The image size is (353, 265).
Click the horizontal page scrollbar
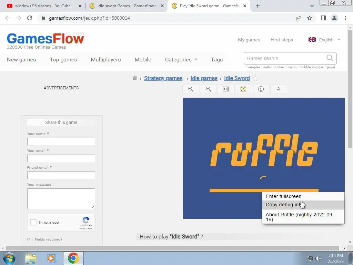[172, 248]
